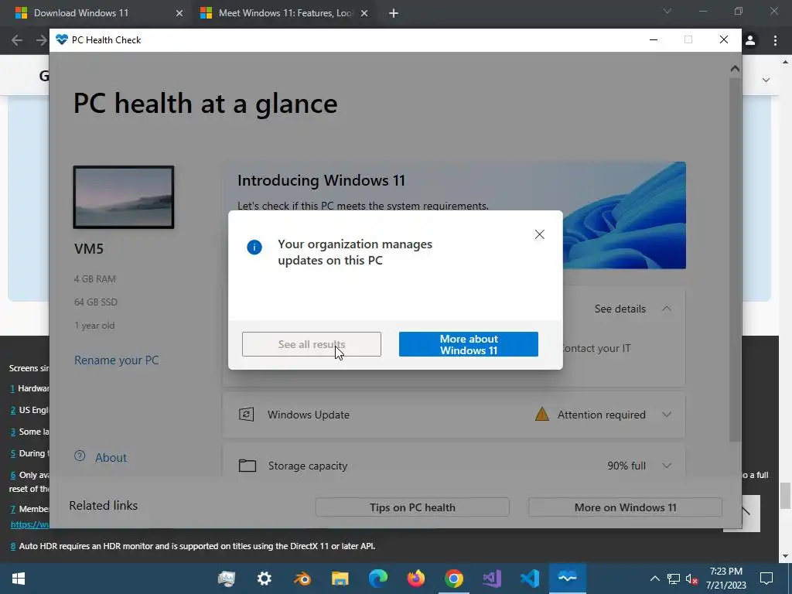Click the Windows Update sync icon
792x594 pixels.
coord(247,415)
